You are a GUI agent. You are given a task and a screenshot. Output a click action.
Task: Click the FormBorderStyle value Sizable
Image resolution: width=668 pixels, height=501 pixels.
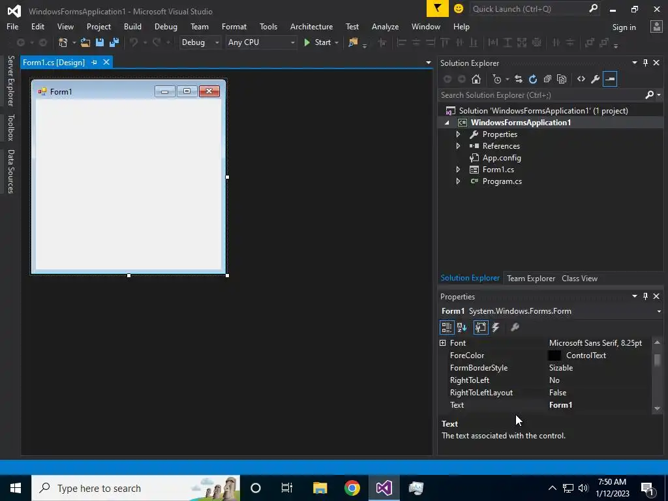560,368
